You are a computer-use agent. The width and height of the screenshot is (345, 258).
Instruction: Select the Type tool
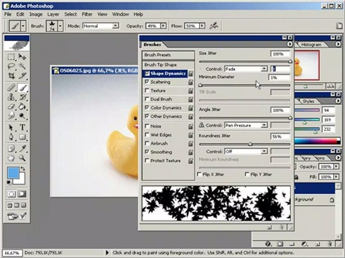pyautogui.click(x=22, y=128)
